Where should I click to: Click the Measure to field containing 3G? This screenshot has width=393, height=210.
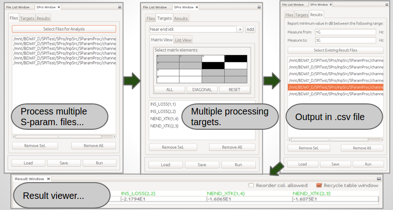pyautogui.click(x=345, y=40)
